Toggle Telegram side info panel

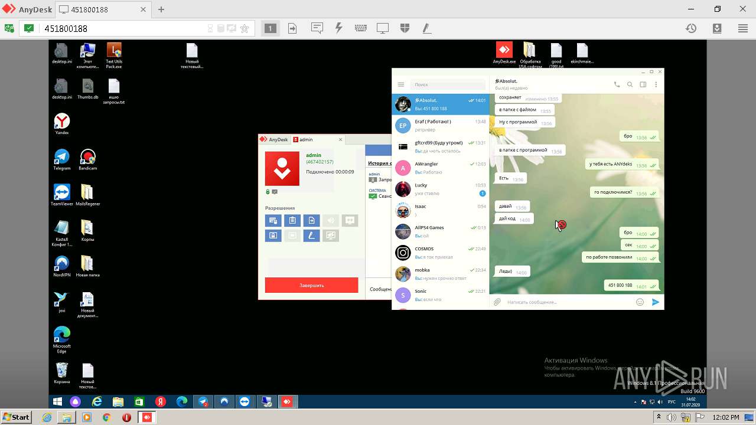(x=643, y=84)
